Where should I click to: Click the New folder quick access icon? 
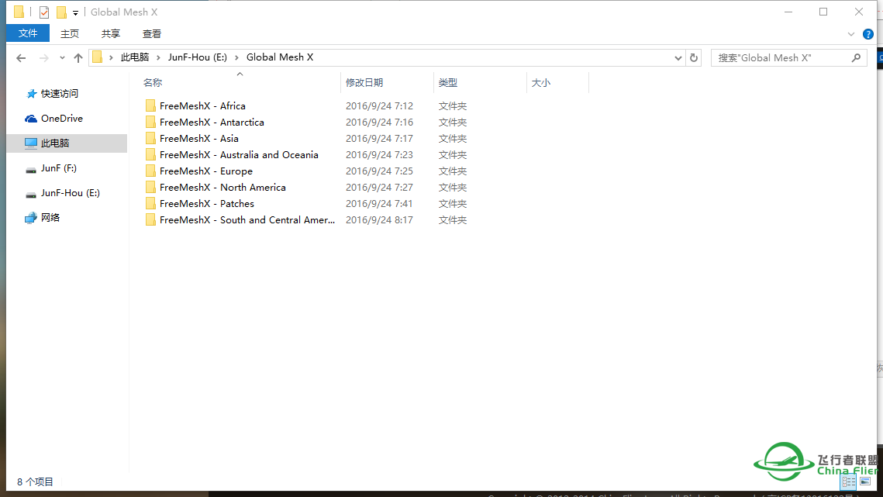pos(61,12)
